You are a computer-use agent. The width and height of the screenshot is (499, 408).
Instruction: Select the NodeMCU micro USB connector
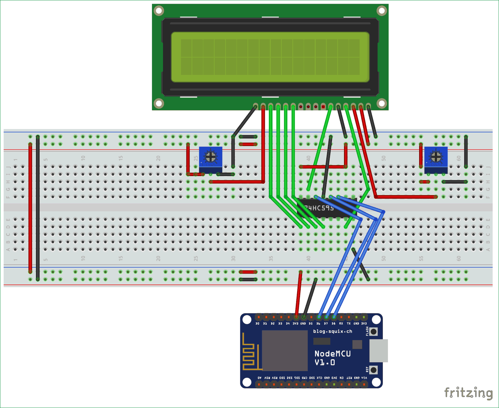(379, 351)
